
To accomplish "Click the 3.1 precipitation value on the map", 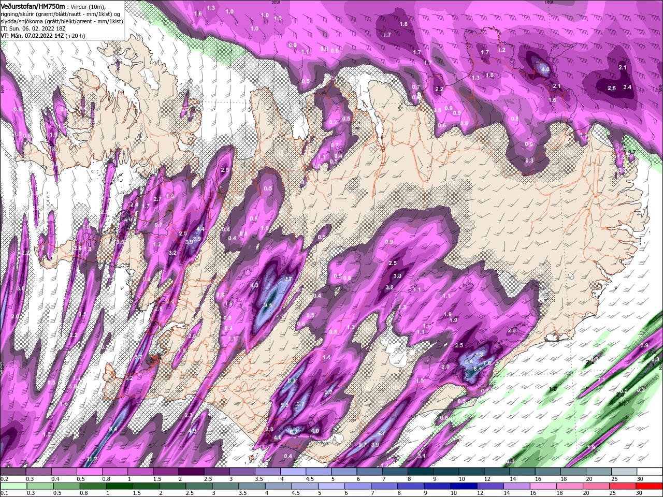I will click(422, 456).
